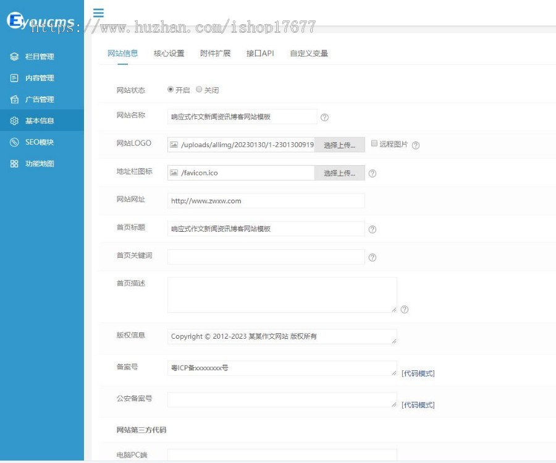556x463 pixels.
Task: Focus the 公安备案号 textarea
Action: [282, 400]
